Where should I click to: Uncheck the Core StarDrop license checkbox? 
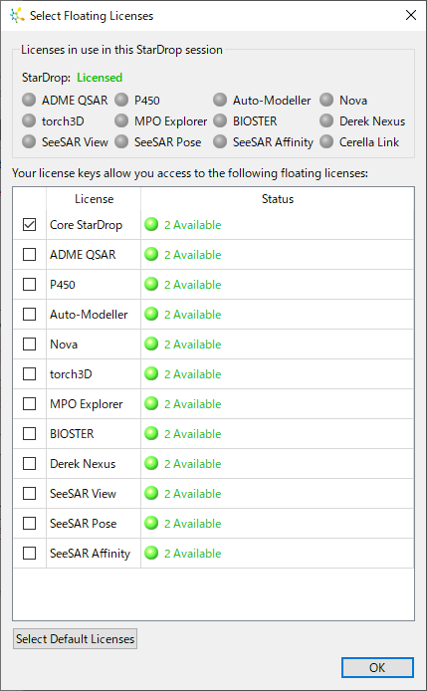(29, 225)
